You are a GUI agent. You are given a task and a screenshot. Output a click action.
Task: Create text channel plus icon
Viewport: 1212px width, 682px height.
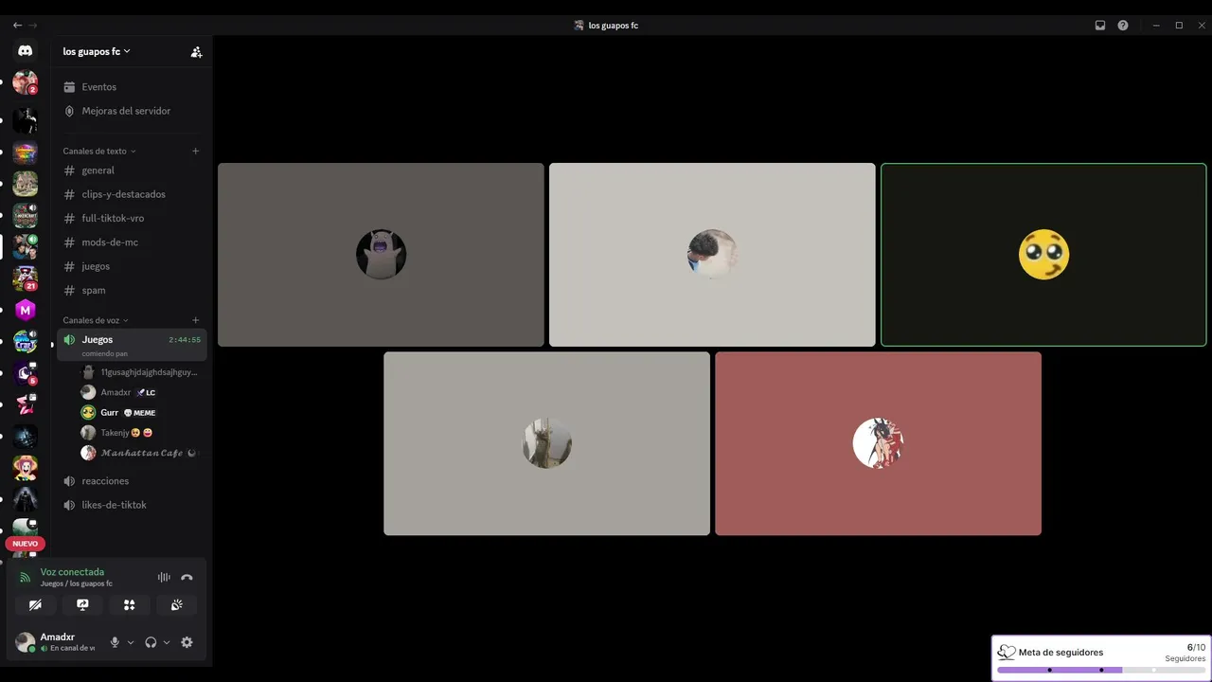click(x=196, y=151)
